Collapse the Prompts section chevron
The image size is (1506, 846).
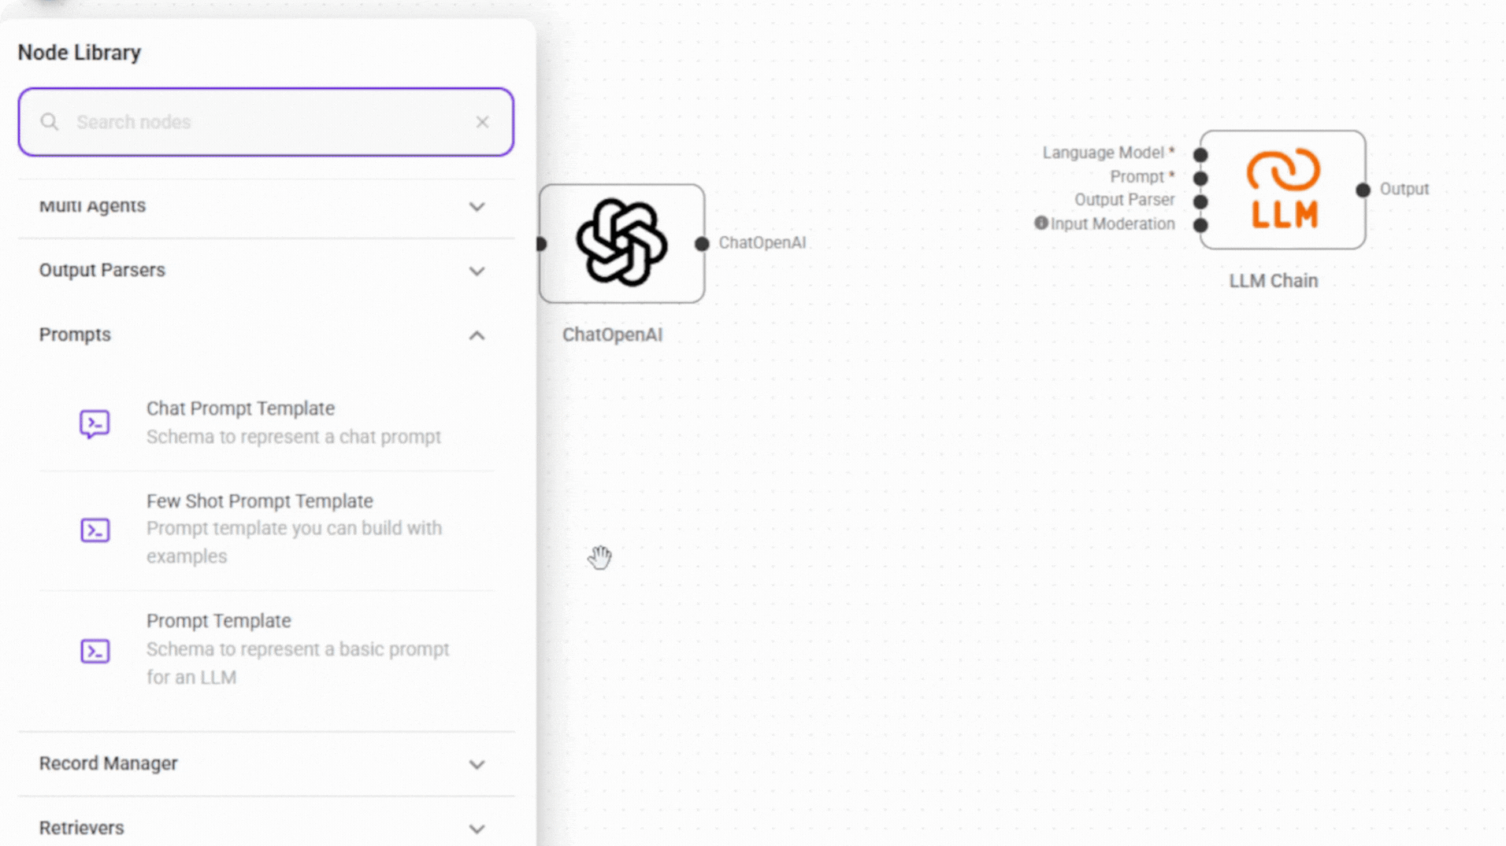click(x=477, y=335)
